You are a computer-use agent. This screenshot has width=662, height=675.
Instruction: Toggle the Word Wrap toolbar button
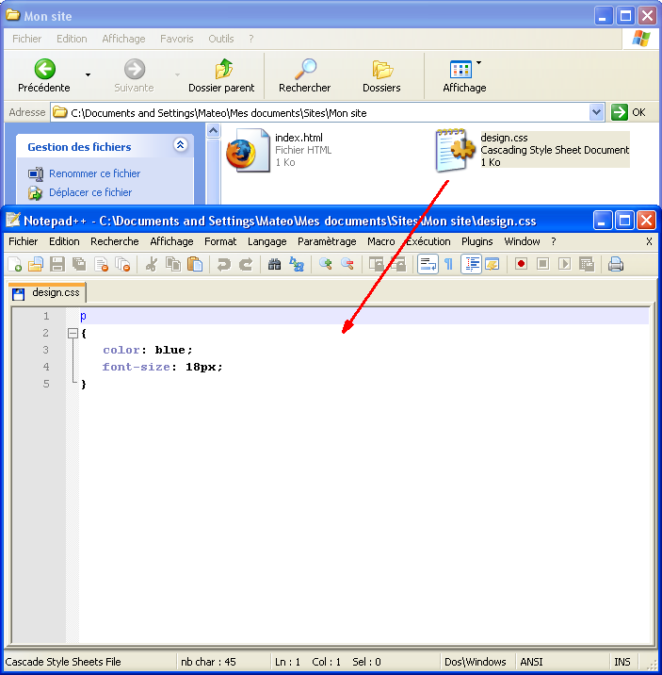(x=428, y=264)
